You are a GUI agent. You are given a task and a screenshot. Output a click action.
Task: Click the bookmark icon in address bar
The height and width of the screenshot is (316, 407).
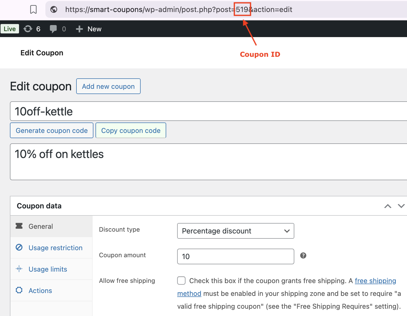(x=33, y=10)
